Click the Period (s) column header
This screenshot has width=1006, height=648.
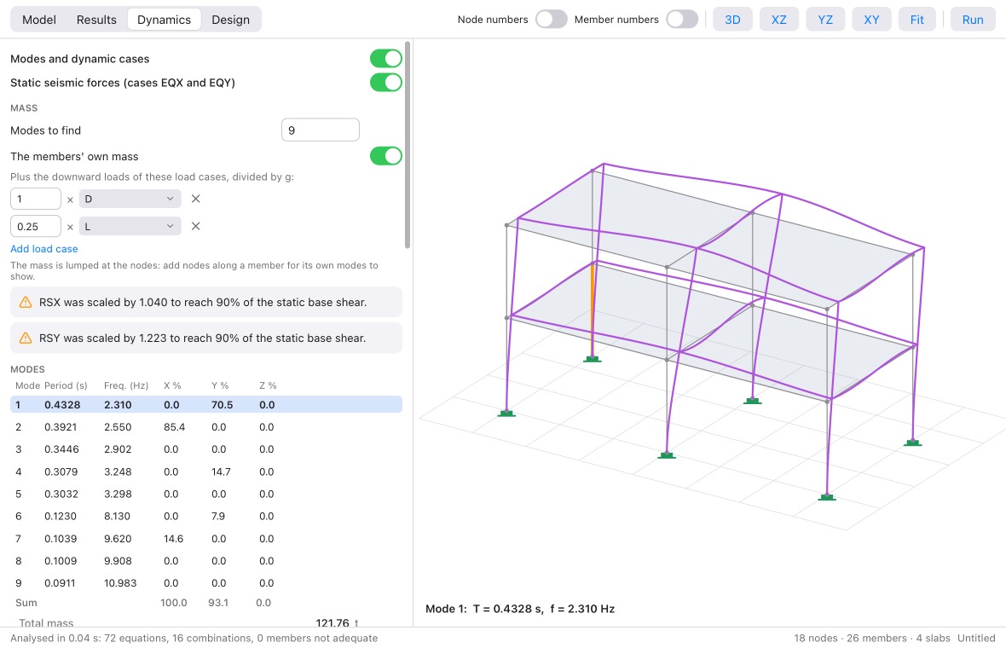point(66,385)
